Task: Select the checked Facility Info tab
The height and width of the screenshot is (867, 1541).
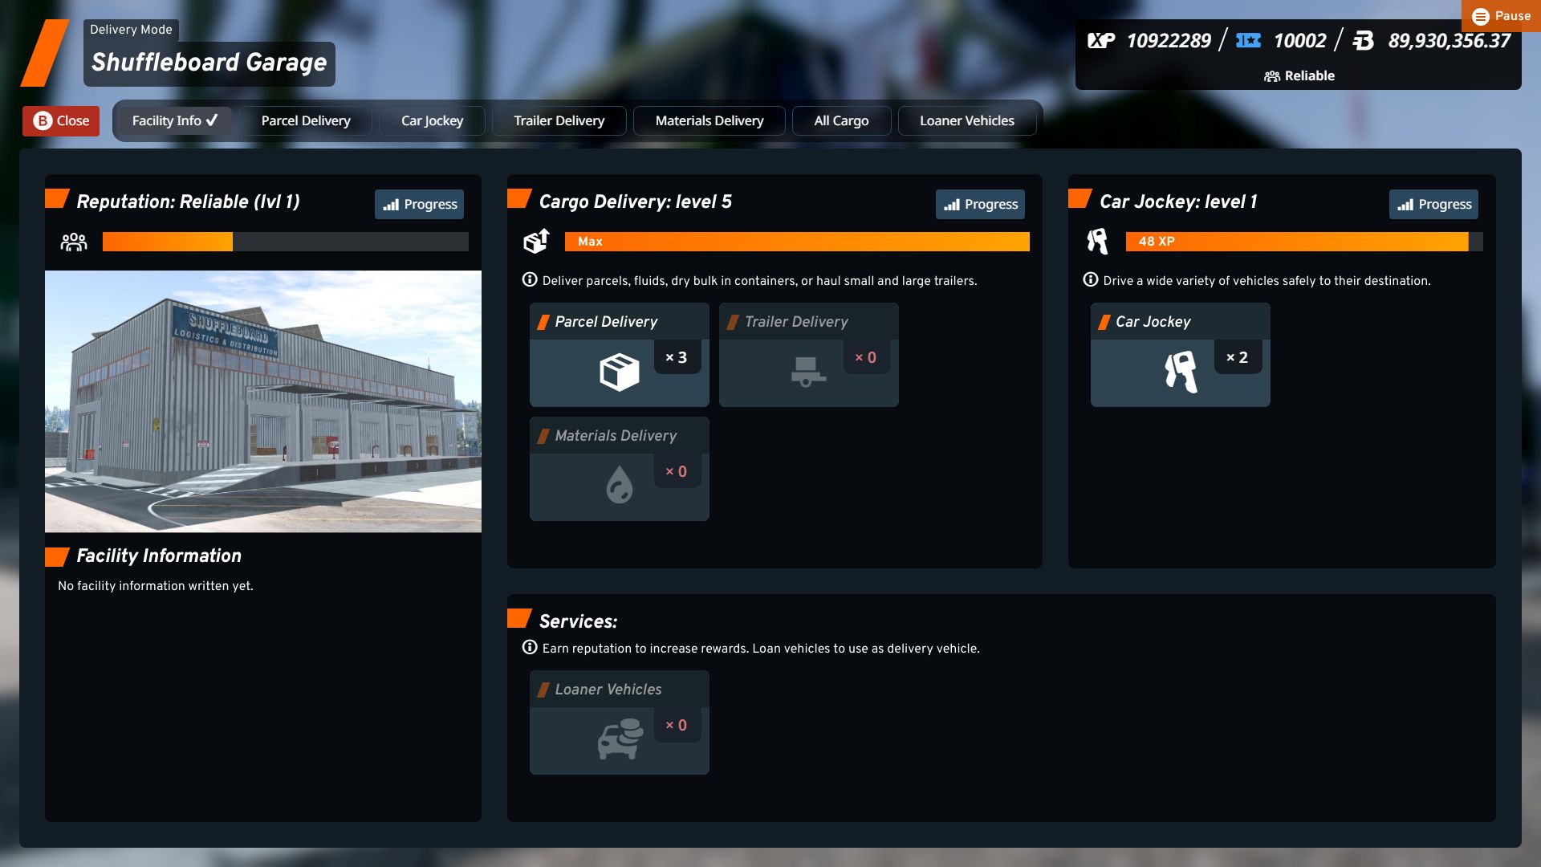Action: coord(174,120)
